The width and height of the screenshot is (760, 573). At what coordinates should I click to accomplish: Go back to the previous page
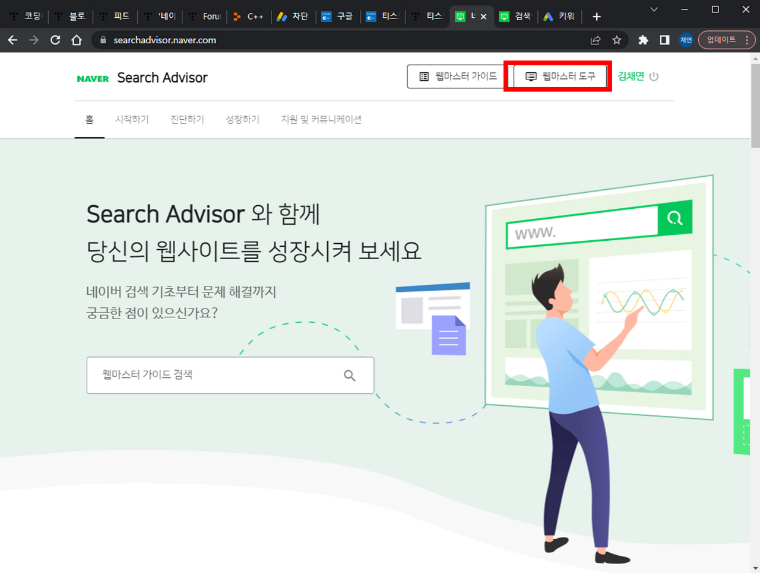(12, 40)
